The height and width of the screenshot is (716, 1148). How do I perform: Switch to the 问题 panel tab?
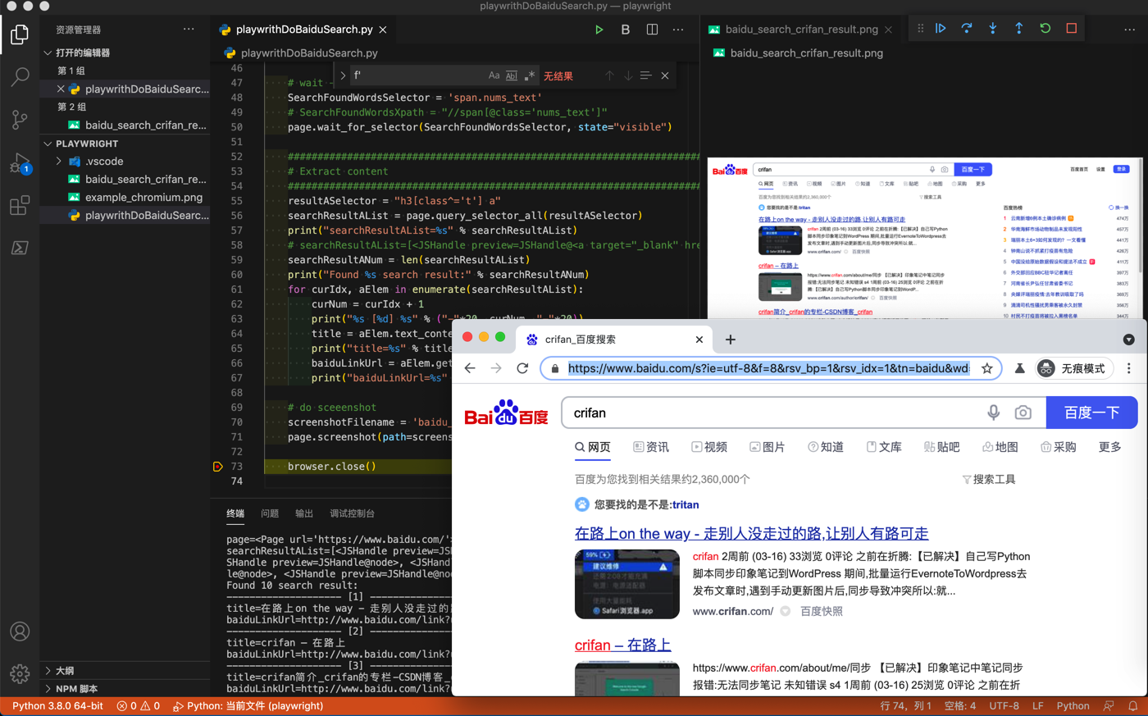pyautogui.click(x=270, y=513)
